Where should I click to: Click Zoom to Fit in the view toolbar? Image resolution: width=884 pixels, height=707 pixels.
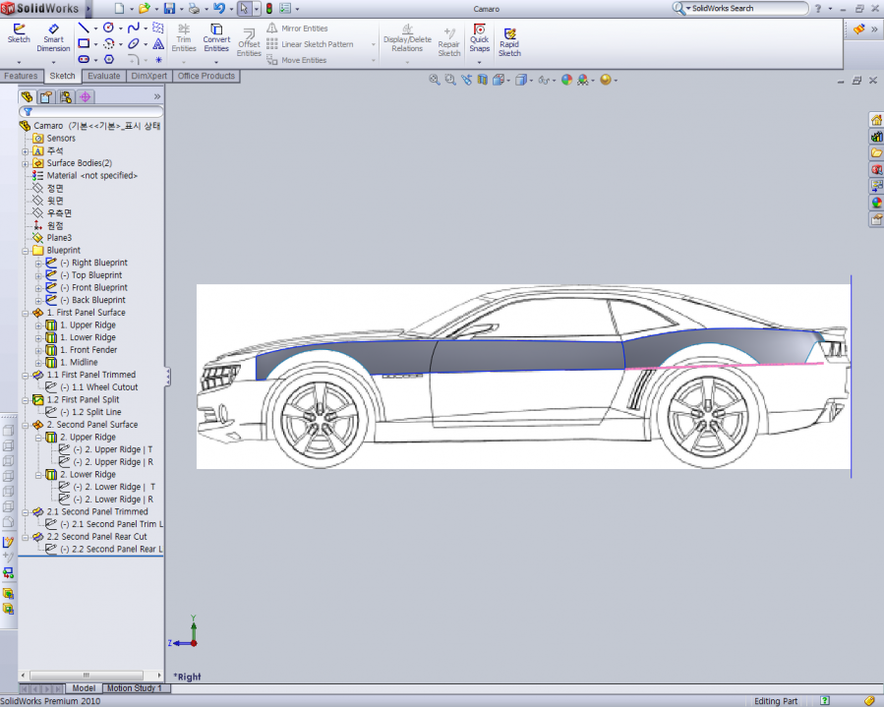pyautogui.click(x=434, y=81)
